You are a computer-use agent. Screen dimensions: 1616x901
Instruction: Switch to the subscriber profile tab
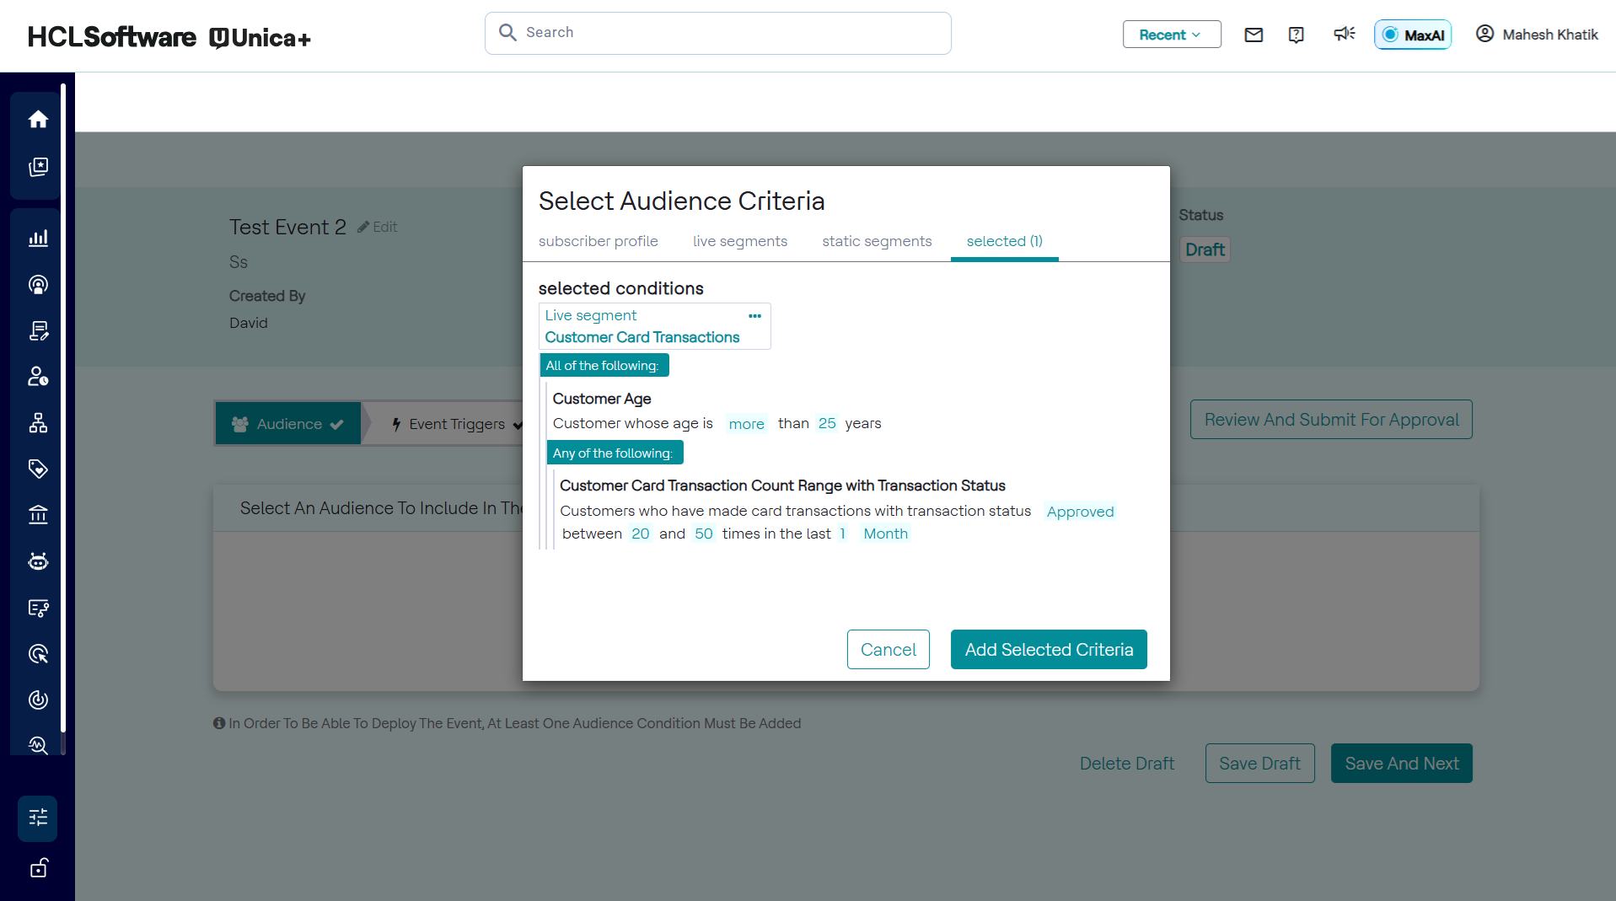point(598,241)
